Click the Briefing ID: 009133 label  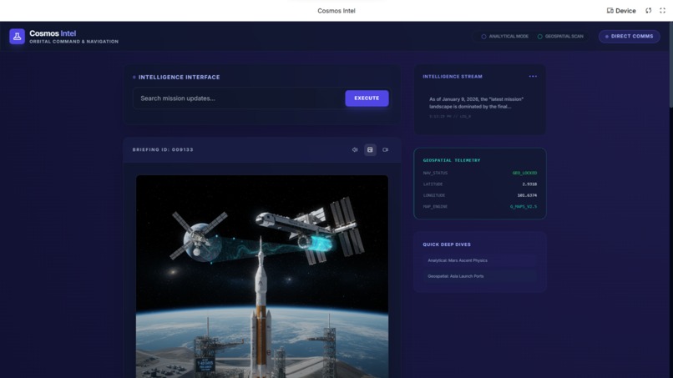pos(163,149)
